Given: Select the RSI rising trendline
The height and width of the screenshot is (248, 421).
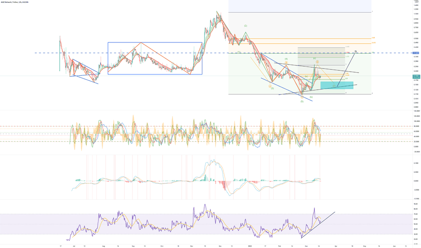Looking at the screenshot, I should [318, 225].
